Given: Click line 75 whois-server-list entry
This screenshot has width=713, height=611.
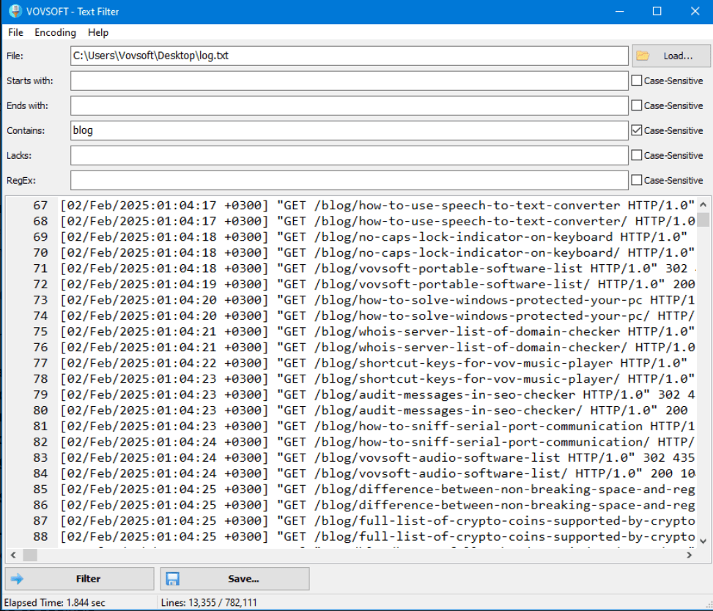Looking at the screenshot, I should tap(377, 331).
